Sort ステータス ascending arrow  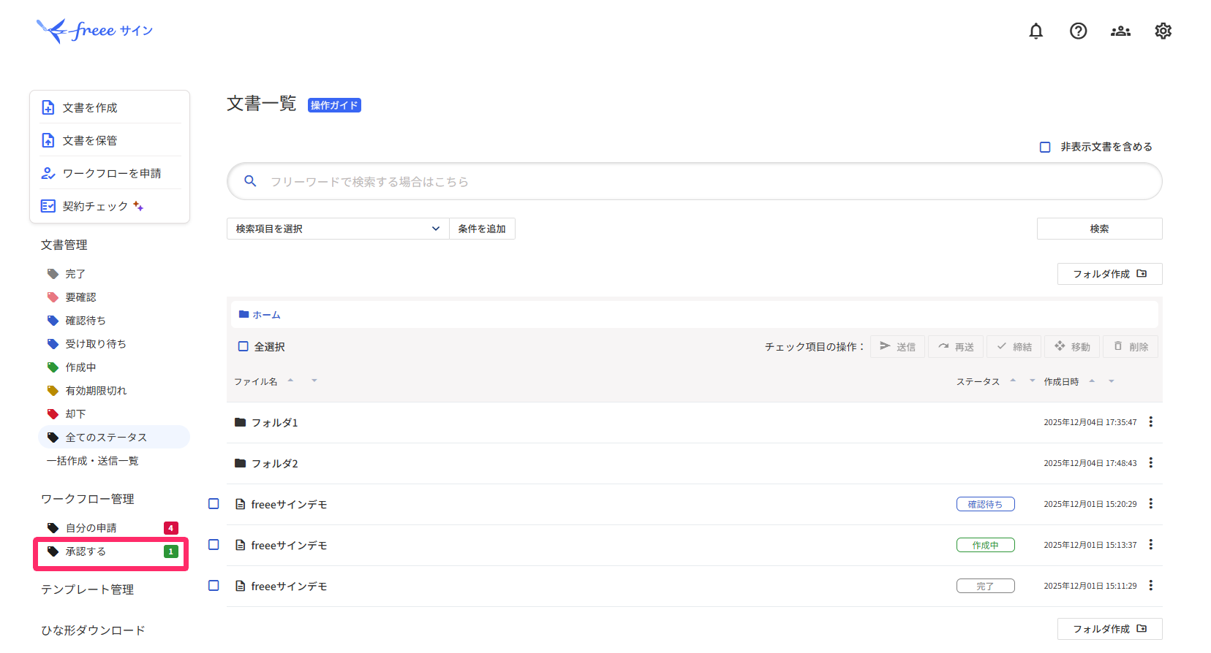(1013, 380)
